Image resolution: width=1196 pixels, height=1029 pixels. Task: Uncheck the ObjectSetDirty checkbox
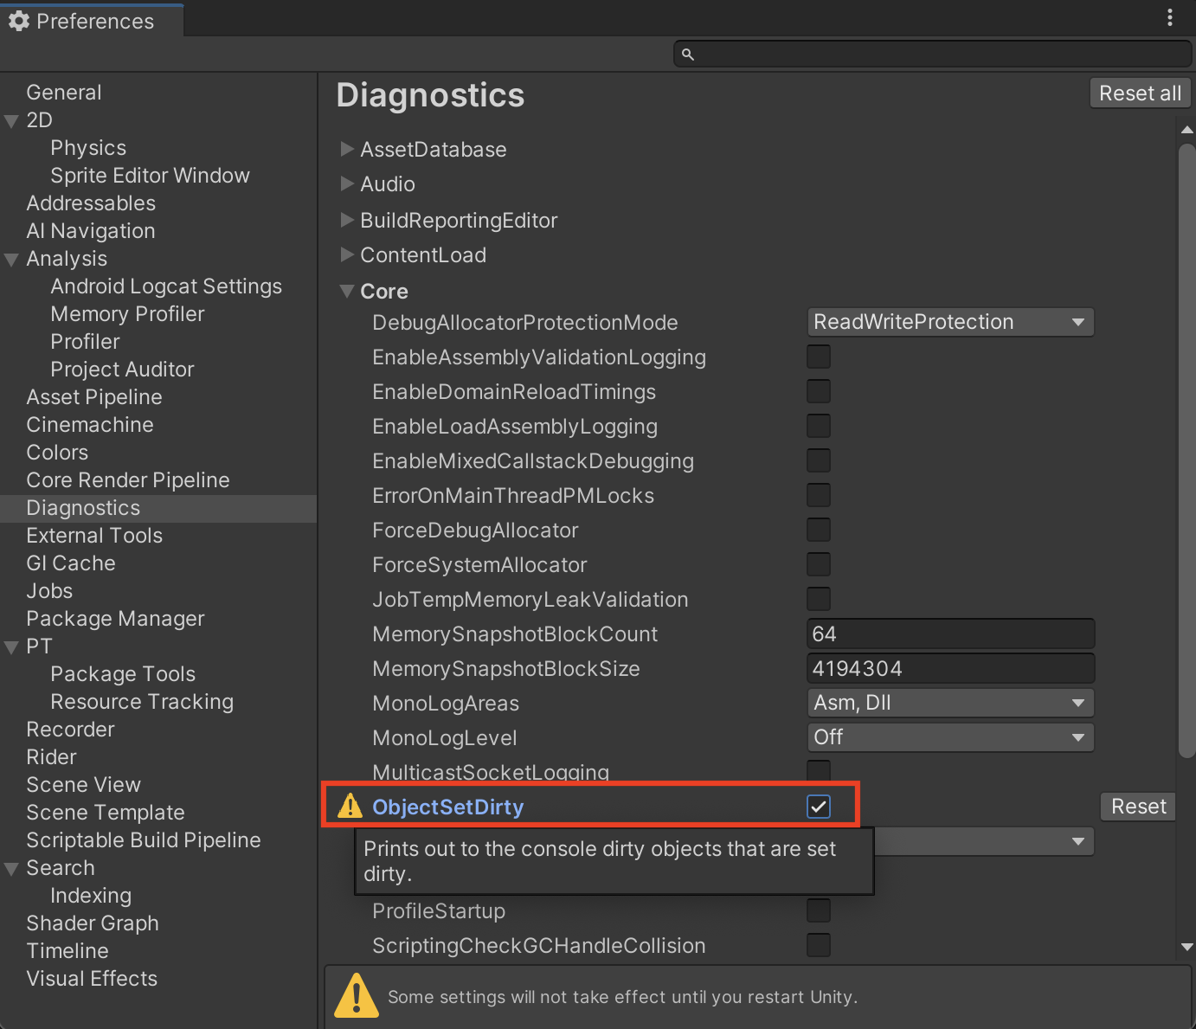tap(818, 807)
